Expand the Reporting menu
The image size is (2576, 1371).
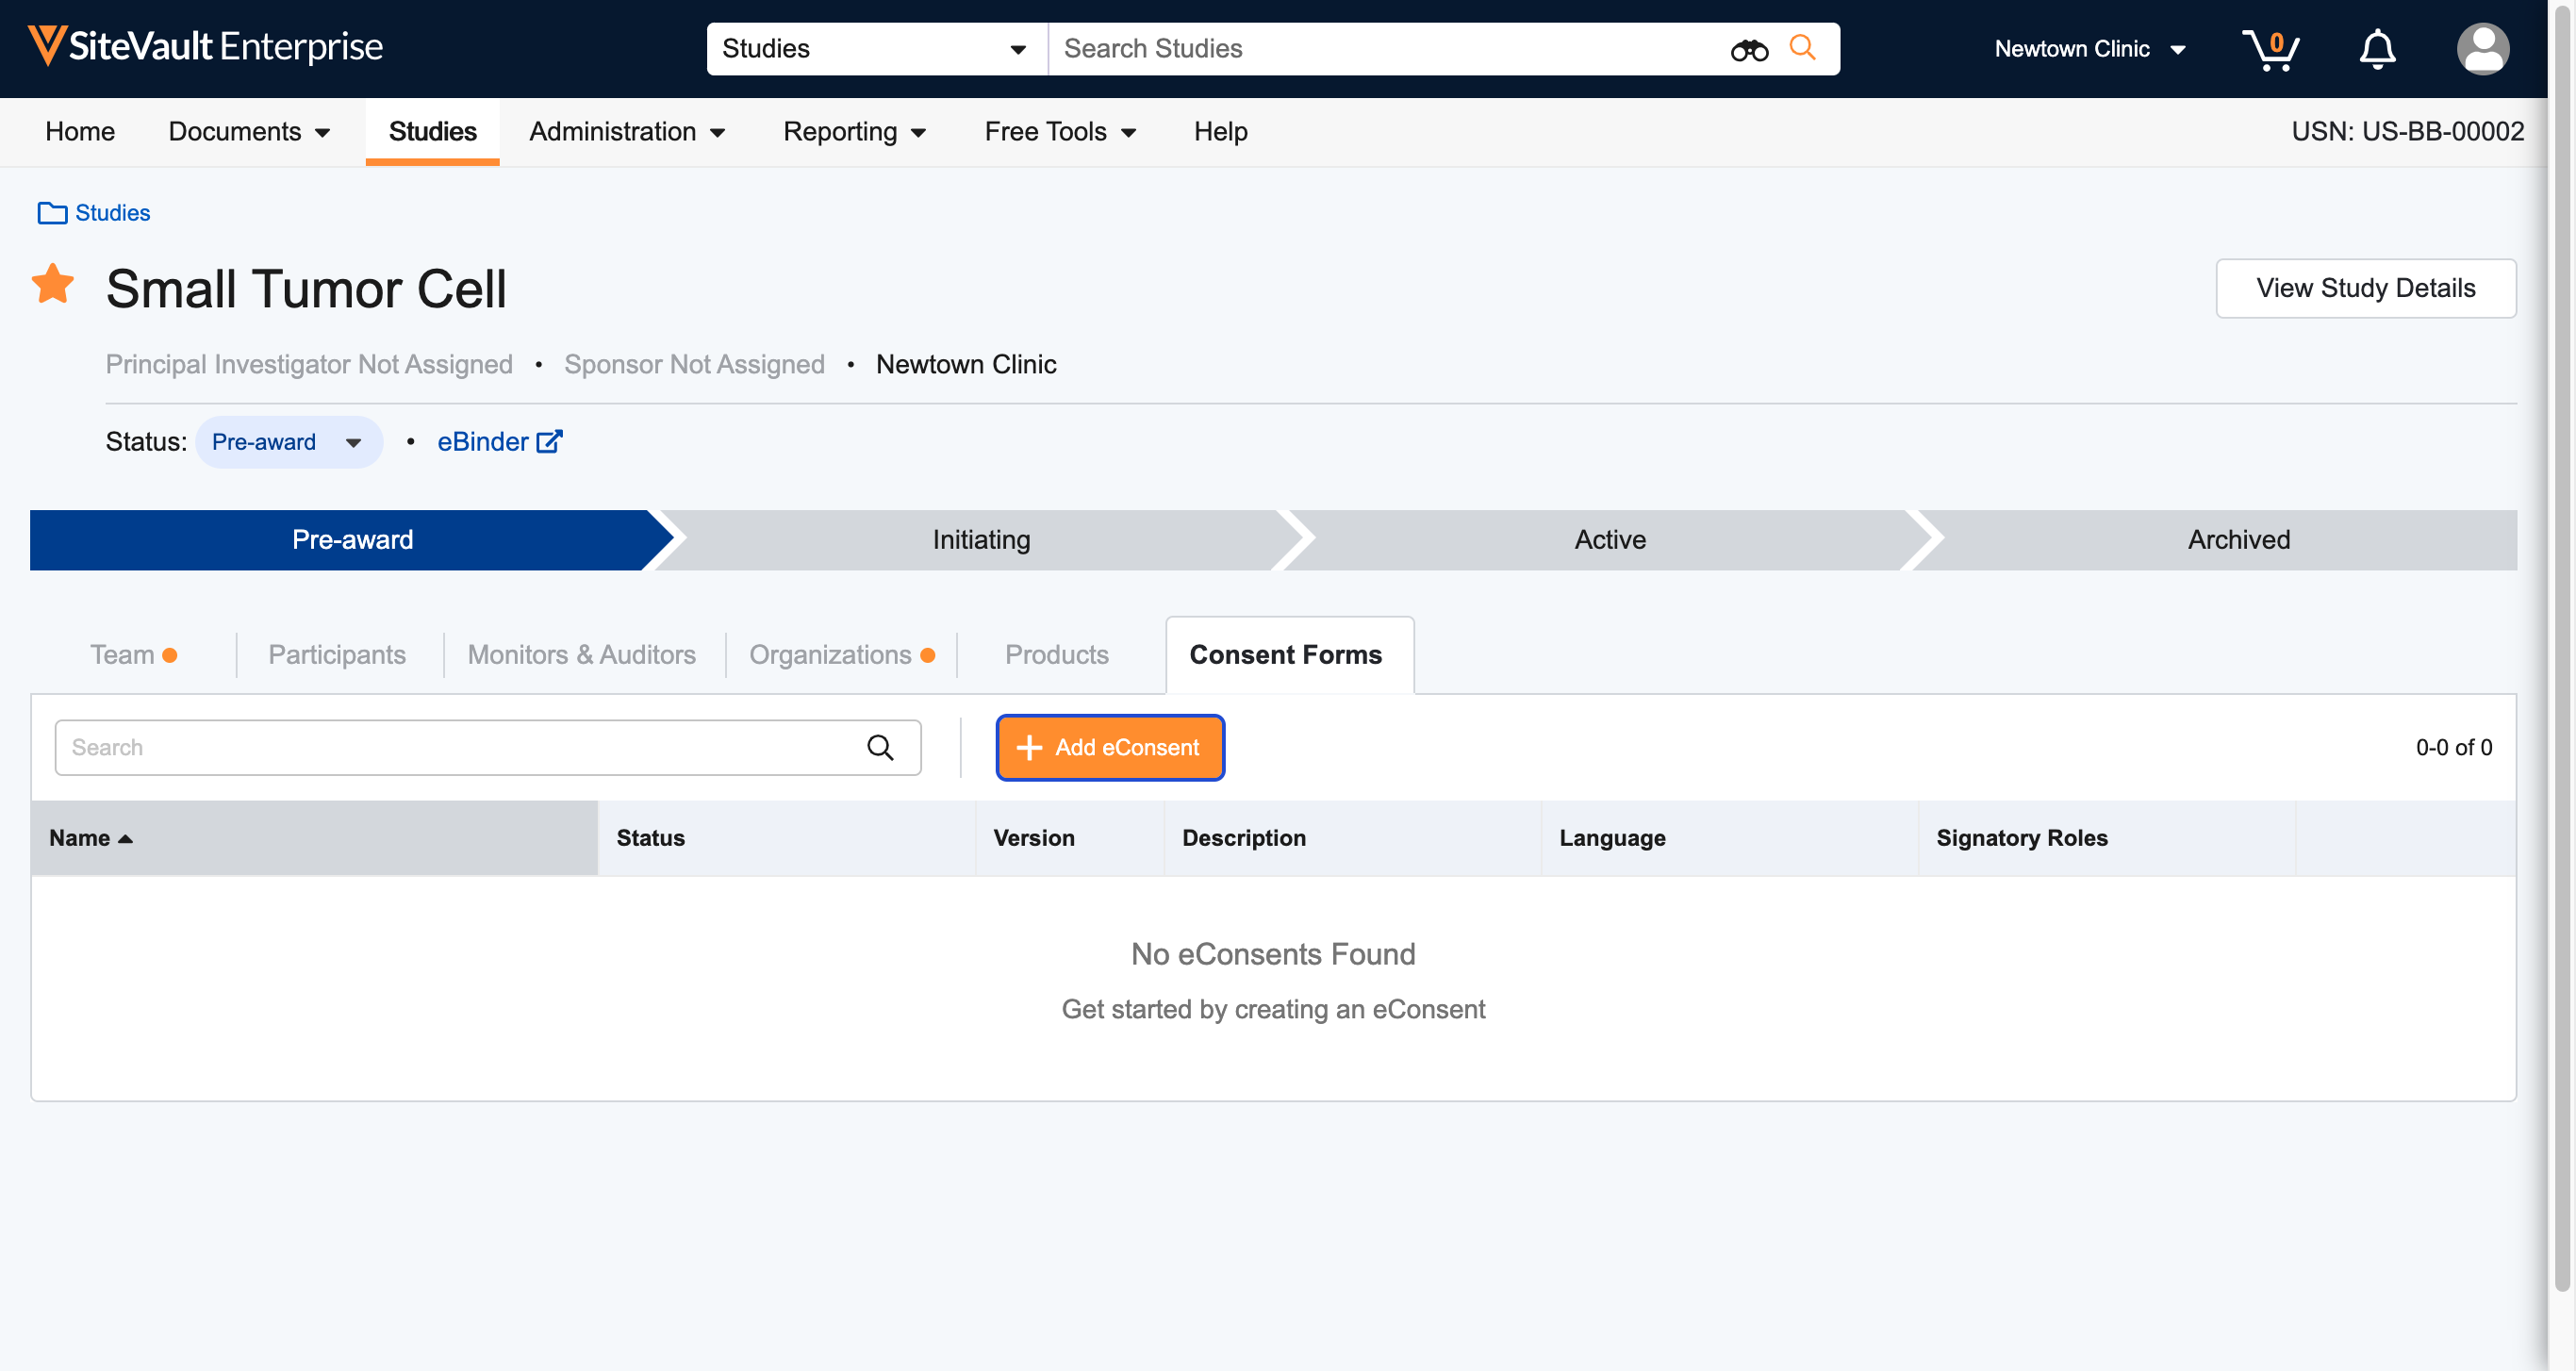pos(855,132)
